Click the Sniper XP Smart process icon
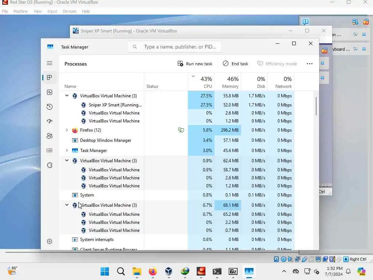The width and height of the screenshot is (373, 280). click(x=83, y=105)
